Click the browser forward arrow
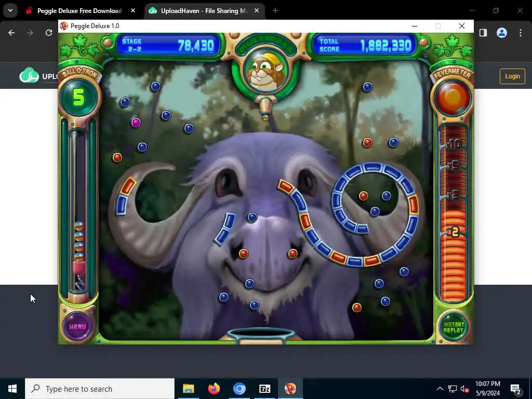 click(30, 33)
